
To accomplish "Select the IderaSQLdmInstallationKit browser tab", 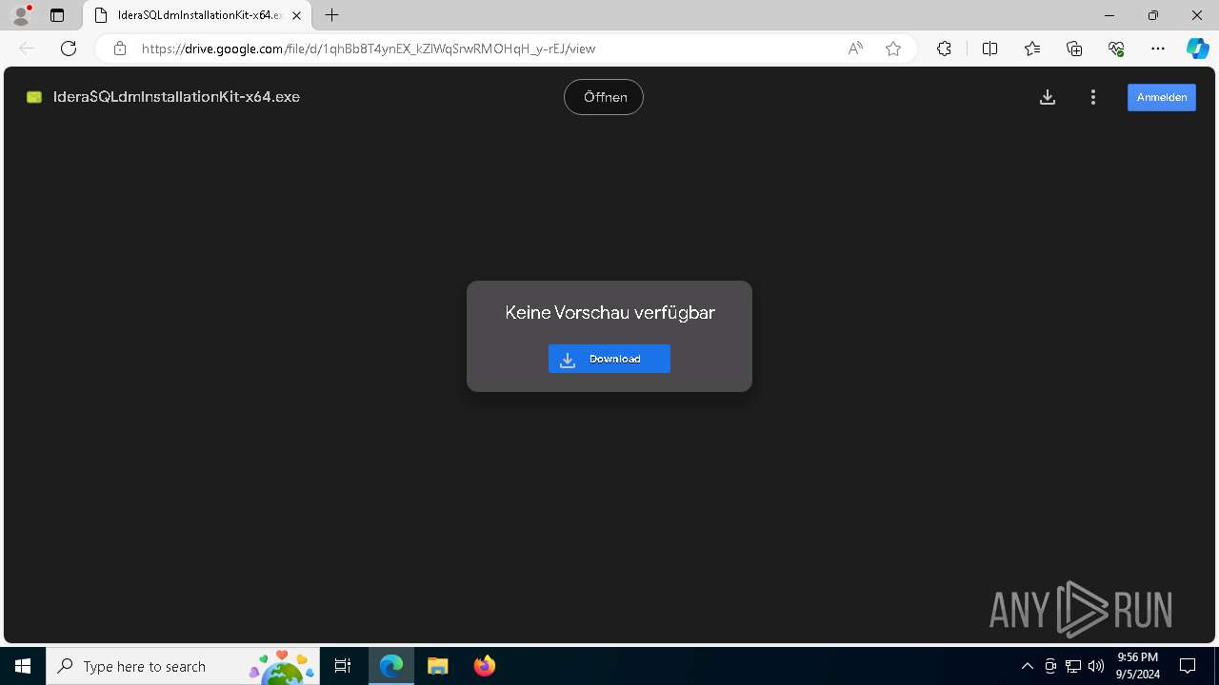I will (x=198, y=15).
